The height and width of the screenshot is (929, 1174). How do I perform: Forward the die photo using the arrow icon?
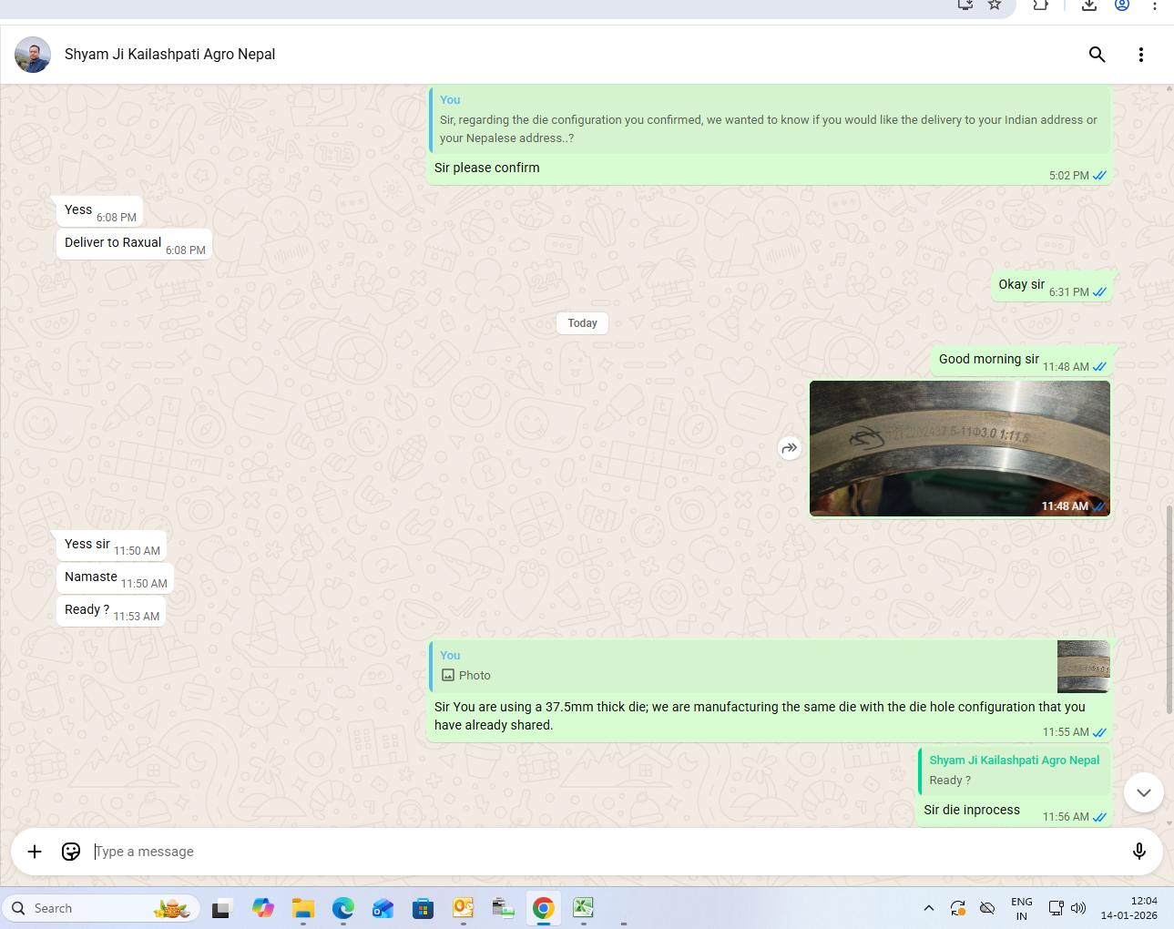tap(790, 448)
